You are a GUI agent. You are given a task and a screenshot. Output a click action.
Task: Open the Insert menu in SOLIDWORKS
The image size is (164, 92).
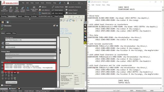(37, 3)
